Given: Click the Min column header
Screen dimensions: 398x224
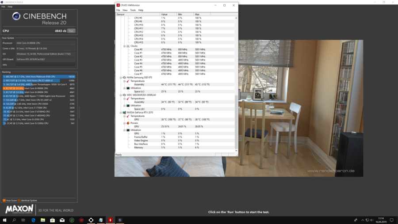Looking at the screenshot, I should 185,15.
